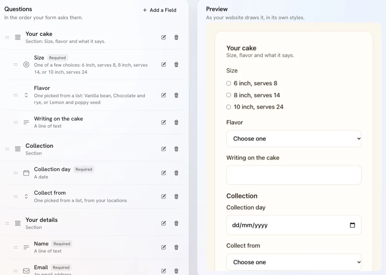Click the drag handle beside Collection day

[15, 173]
